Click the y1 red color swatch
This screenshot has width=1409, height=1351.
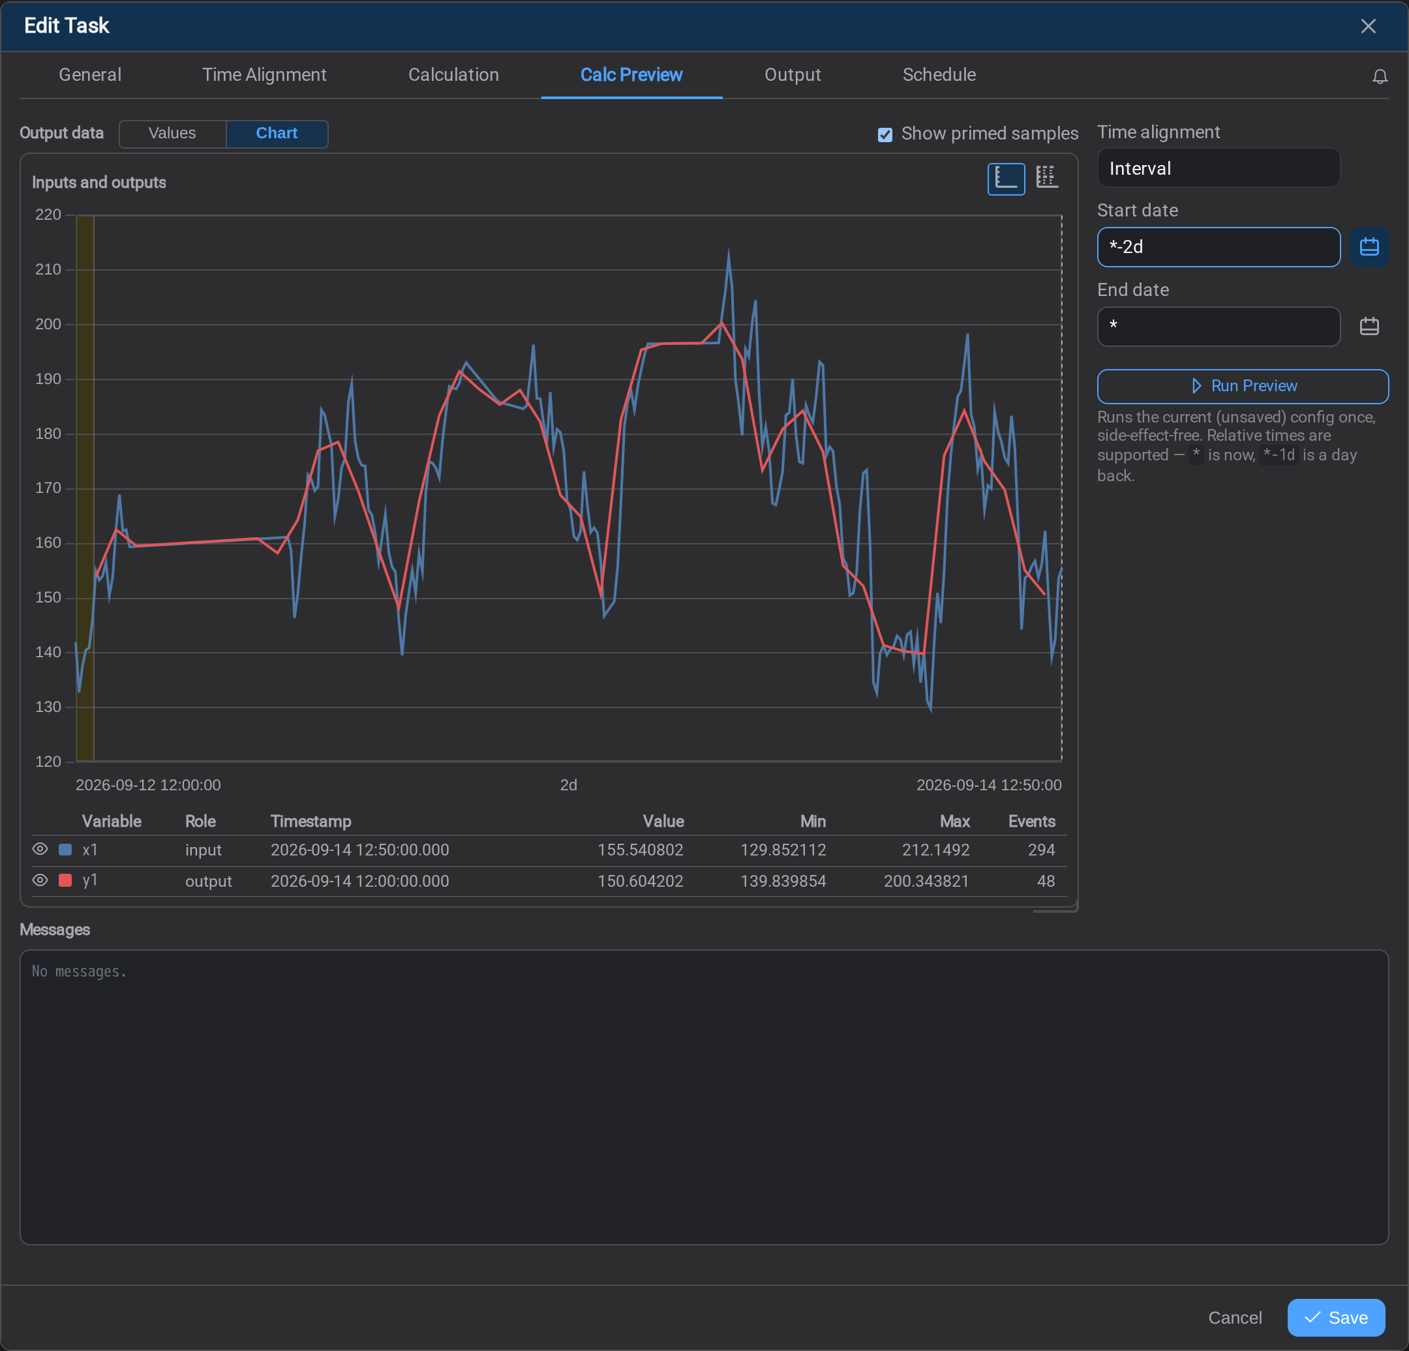[x=65, y=880]
